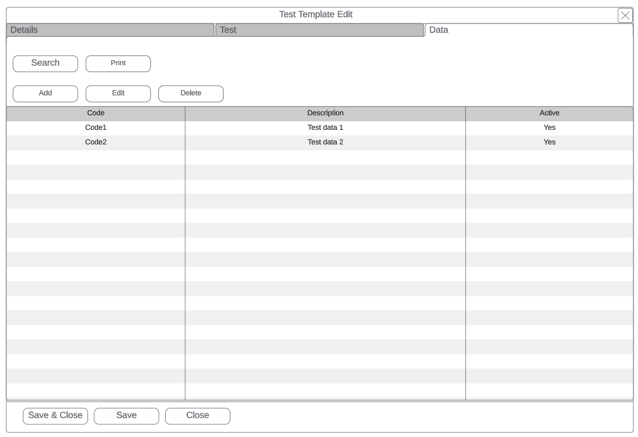Select the Code1 cell
The width and height of the screenshot is (638, 437).
click(x=95, y=128)
